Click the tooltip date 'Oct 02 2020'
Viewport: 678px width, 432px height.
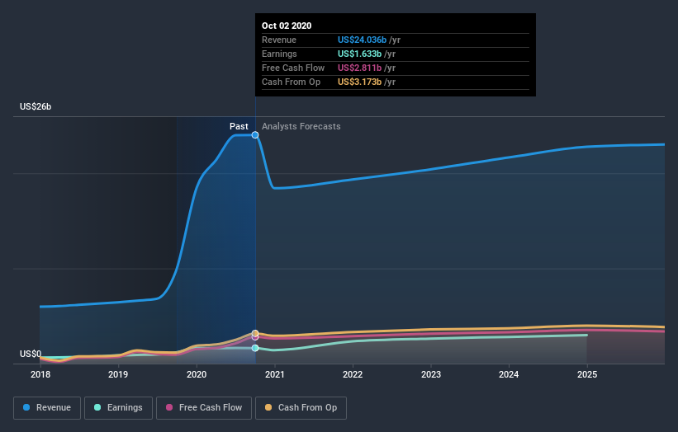coord(287,26)
